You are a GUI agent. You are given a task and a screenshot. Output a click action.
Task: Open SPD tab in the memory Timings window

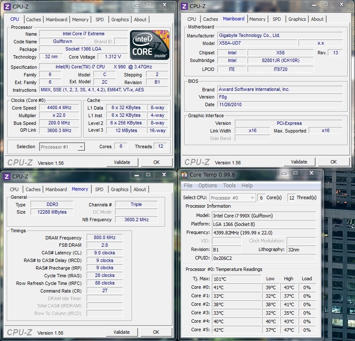(99, 189)
